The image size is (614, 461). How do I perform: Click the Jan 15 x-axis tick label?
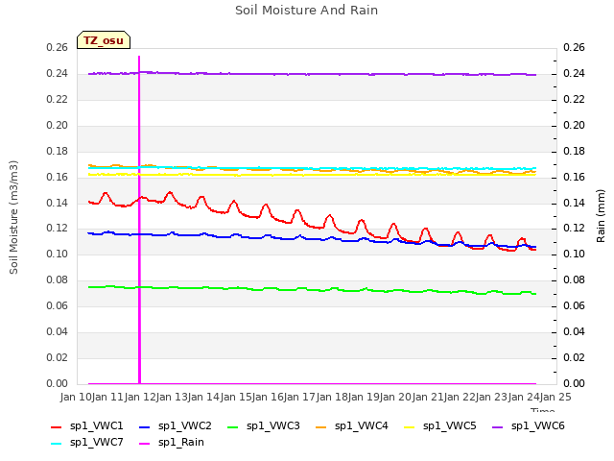[x=235, y=398]
